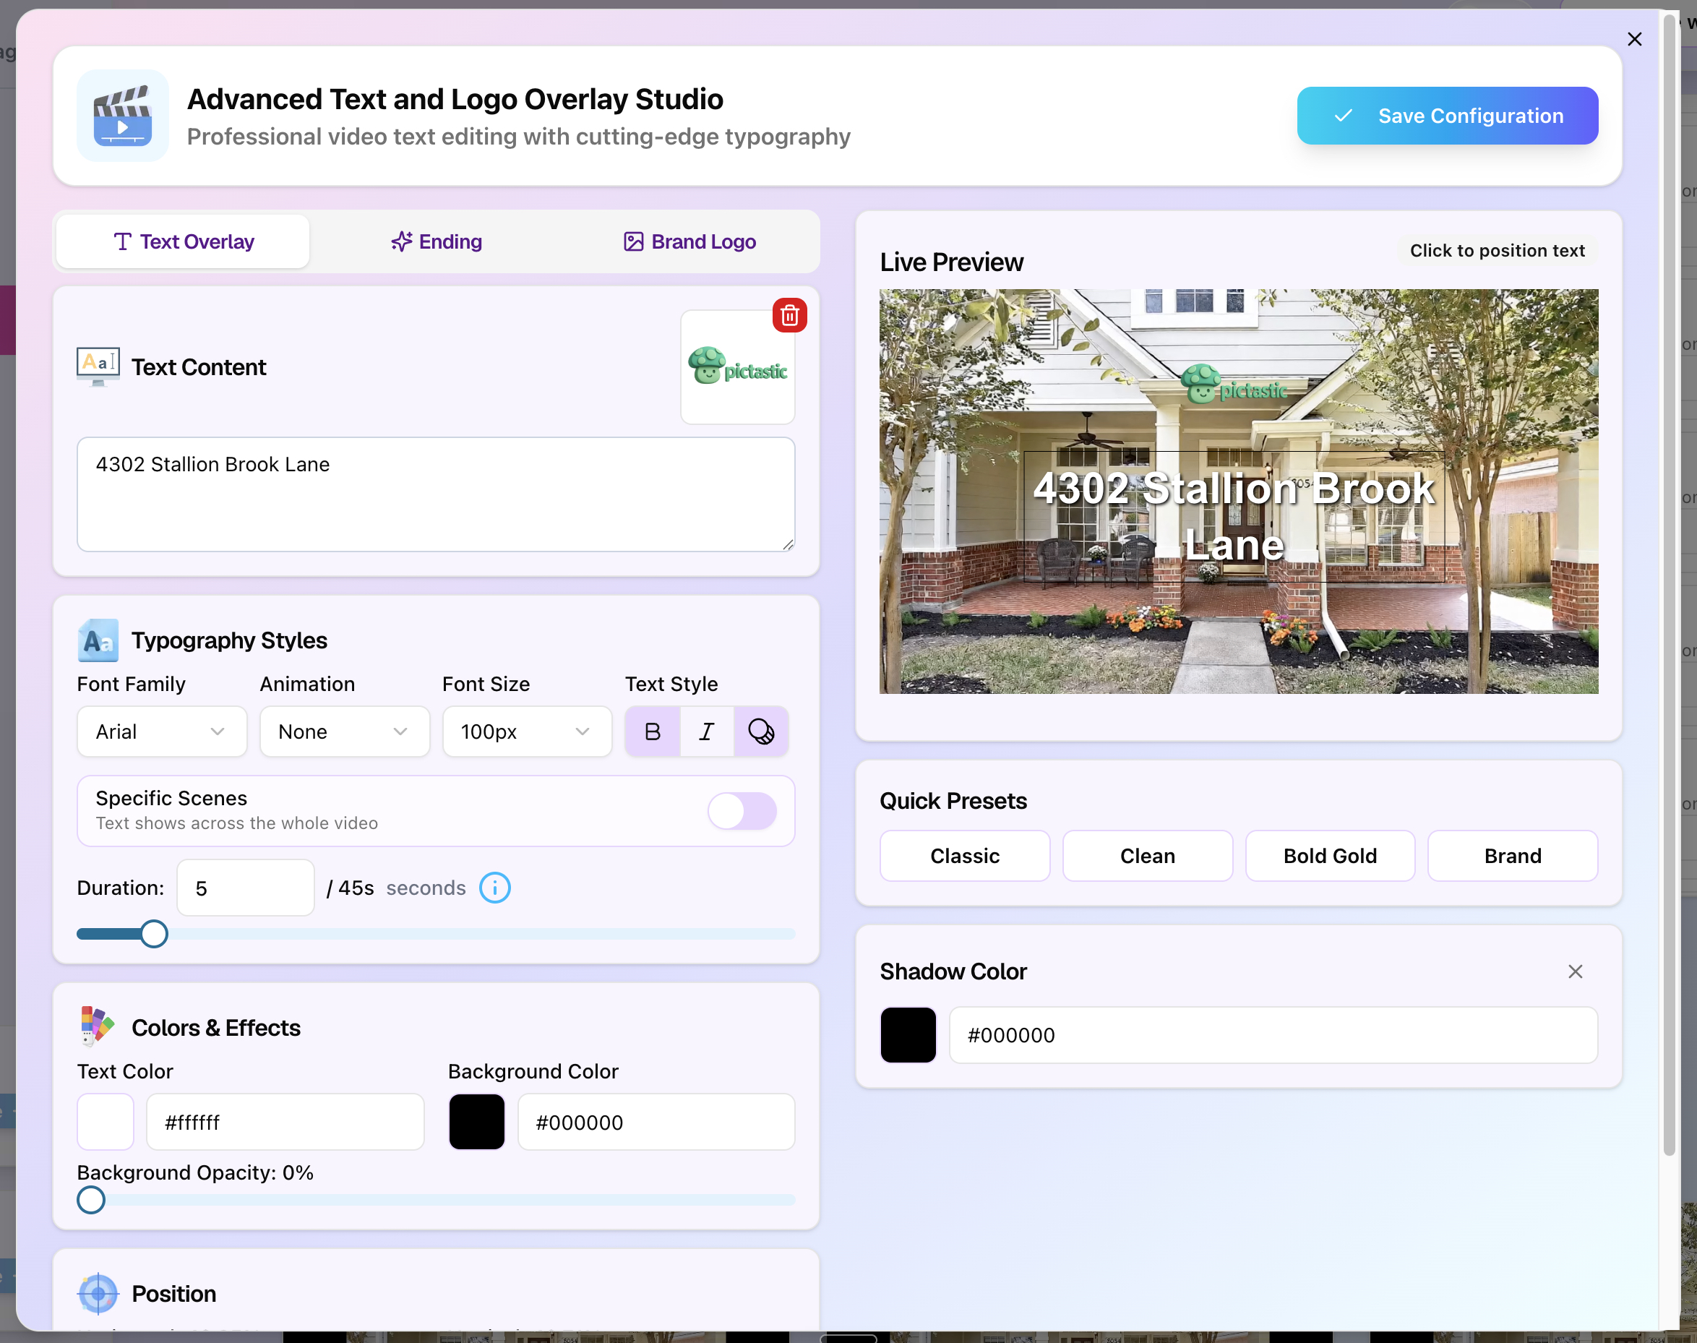The image size is (1697, 1343).
Task: Click the text content textarea
Action: (437, 494)
